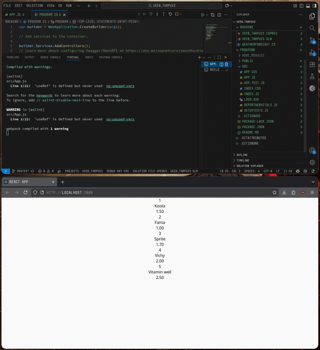The height and width of the screenshot is (350, 320).
Task: Open the Source Control view
Action: pyautogui.click(x=312, y=40)
